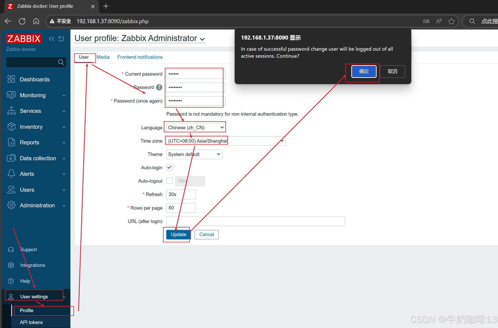Switch to the Media tab
This screenshot has width=498, height=328.
point(103,57)
